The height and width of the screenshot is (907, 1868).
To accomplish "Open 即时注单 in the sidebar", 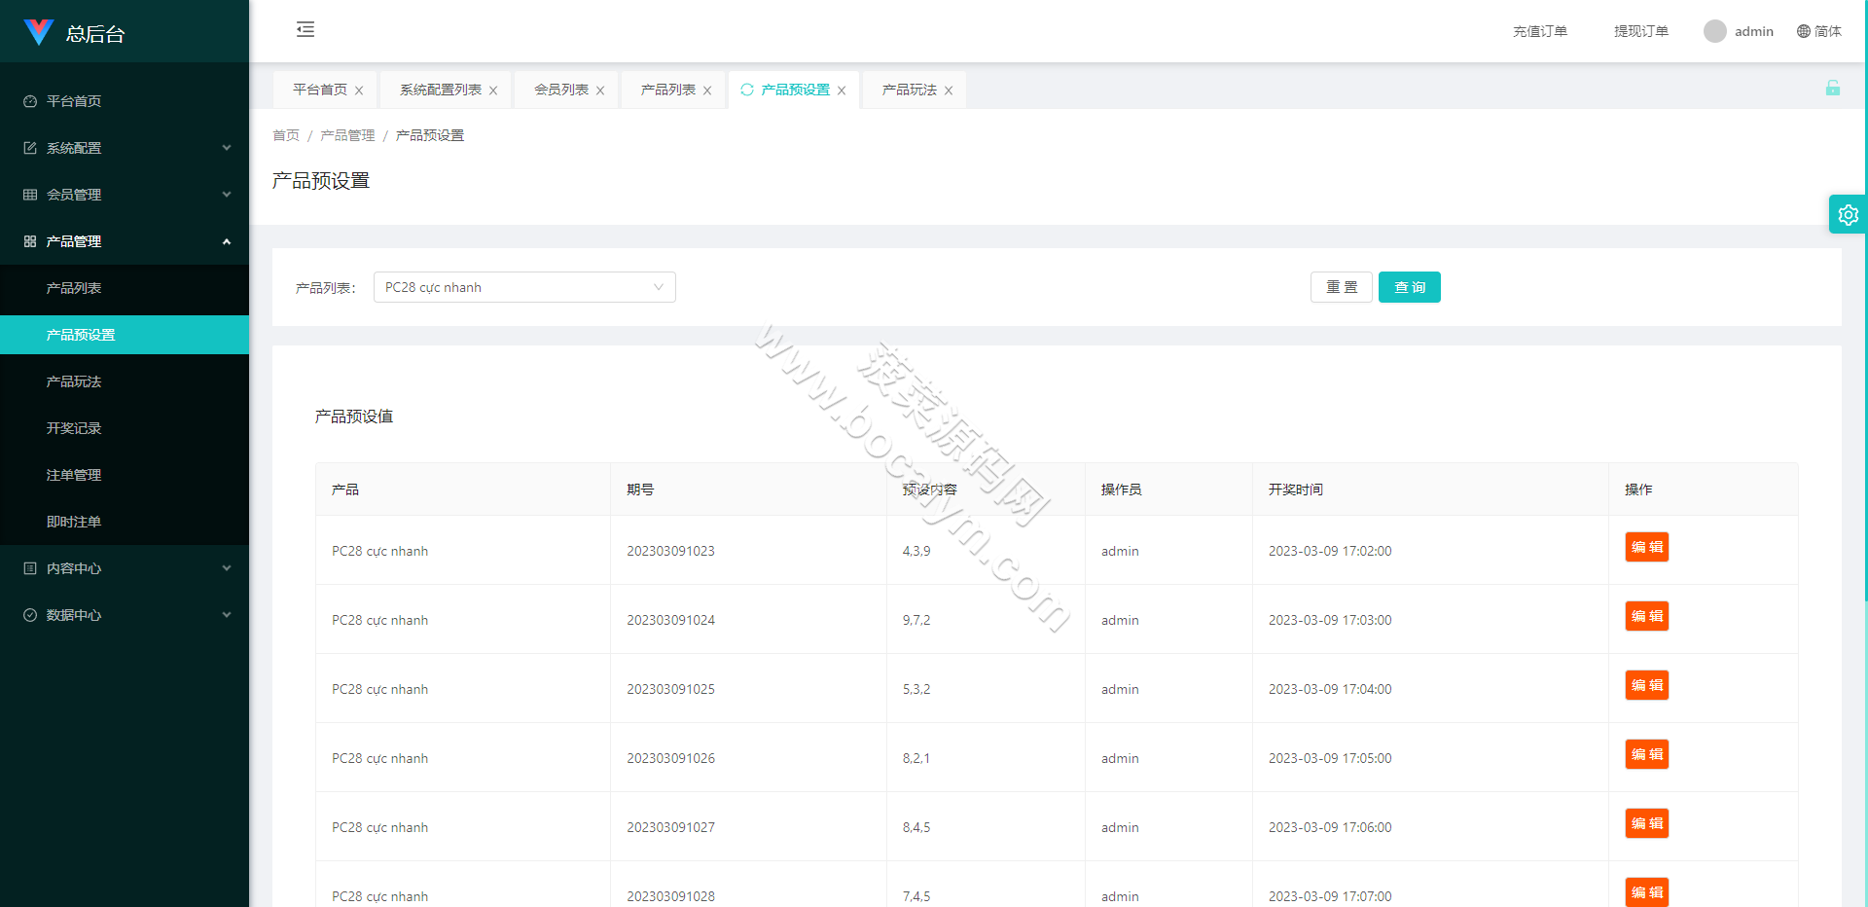I will (125, 522).
